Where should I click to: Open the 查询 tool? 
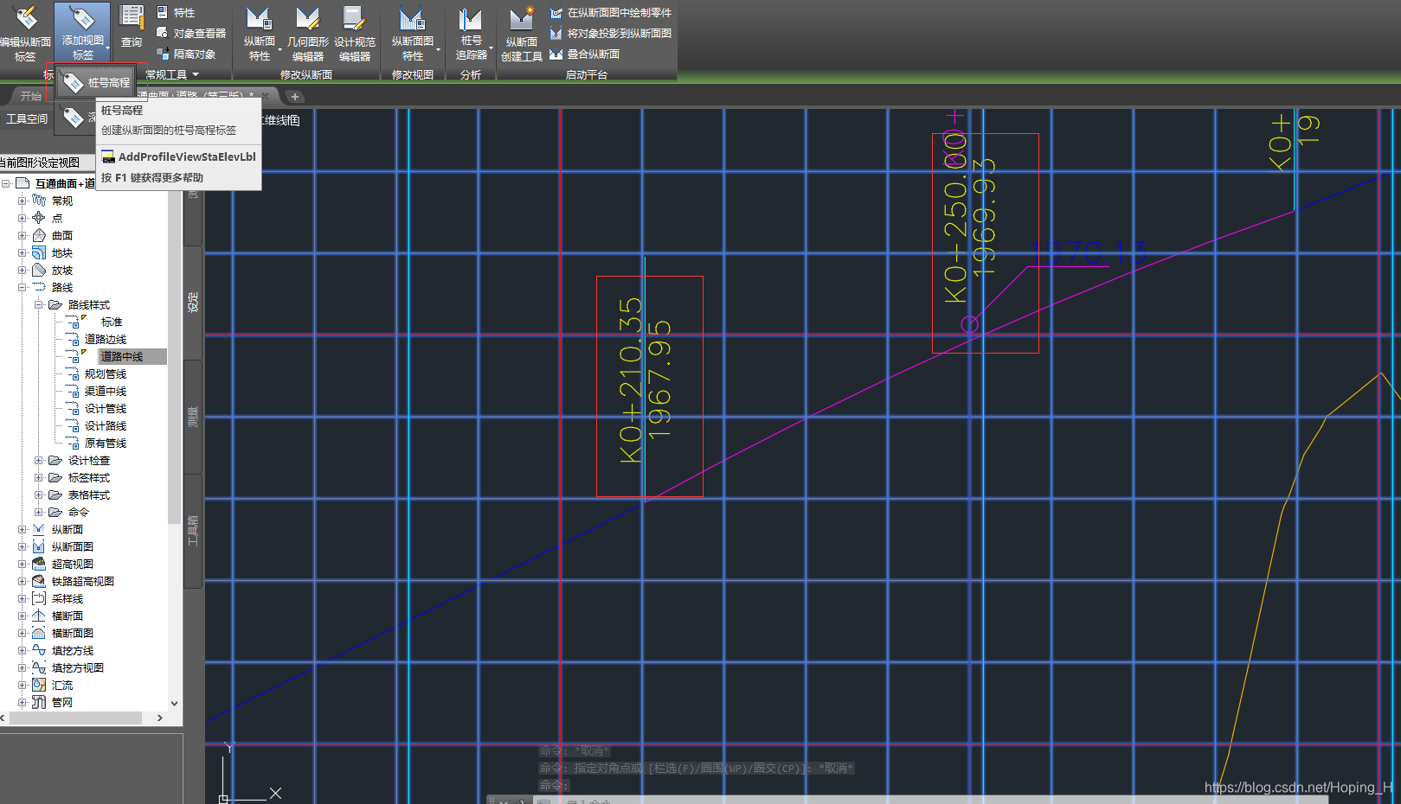click(x=132, y=28)
